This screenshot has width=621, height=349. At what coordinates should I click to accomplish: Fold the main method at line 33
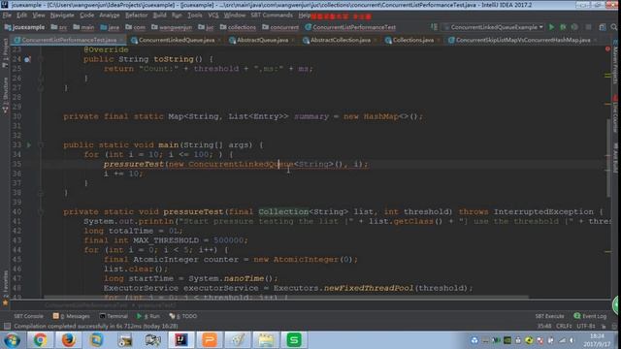41,144
